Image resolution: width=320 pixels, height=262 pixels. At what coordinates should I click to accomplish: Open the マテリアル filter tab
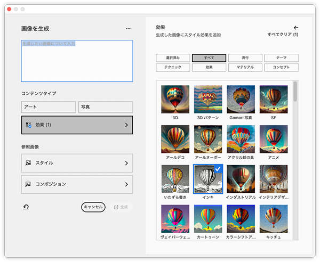coord(245,68)
